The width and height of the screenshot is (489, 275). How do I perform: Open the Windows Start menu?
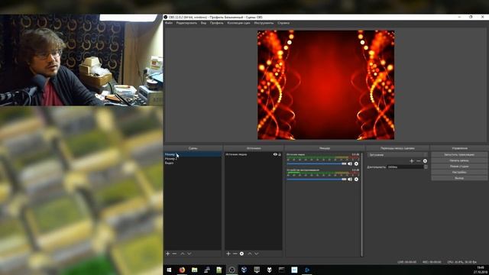pyautogui.click(x=169, y=270)
